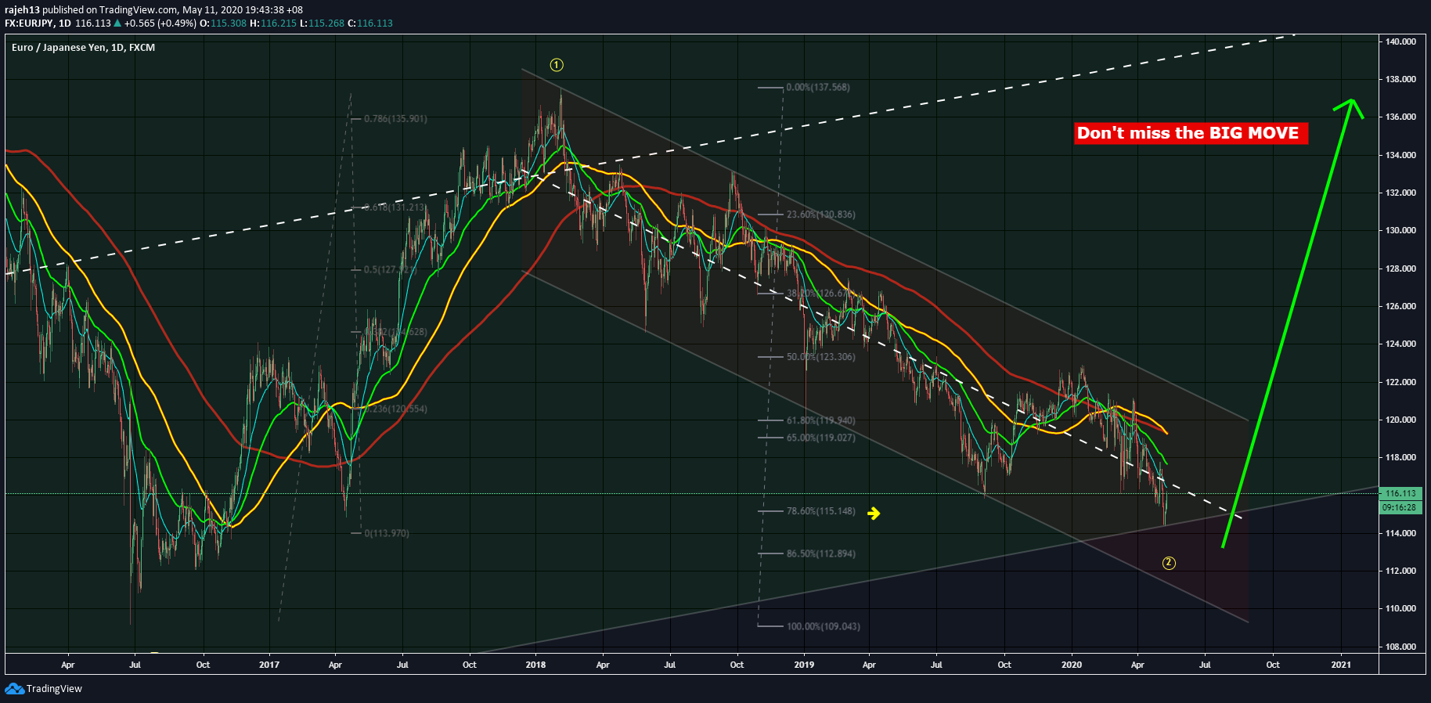Screen dimensions: 1431x703
Task: Click the H:116.215 high value in header
Action: tap(273, 23)
